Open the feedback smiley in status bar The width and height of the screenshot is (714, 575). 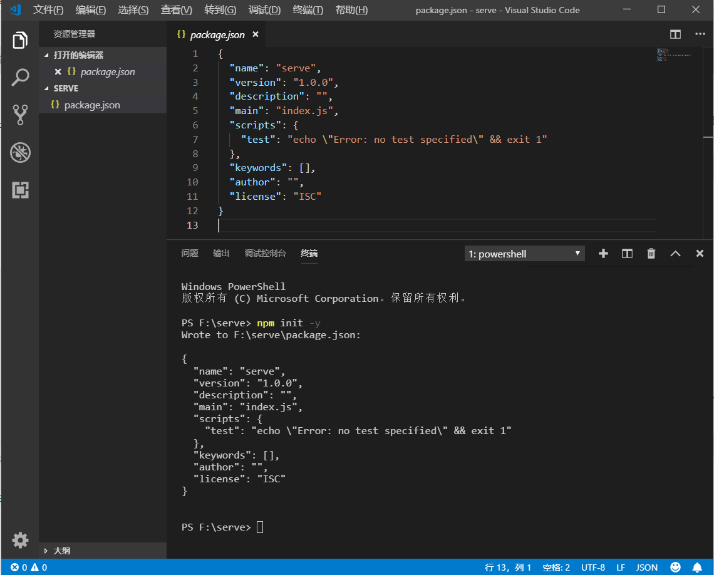point(675,567)
